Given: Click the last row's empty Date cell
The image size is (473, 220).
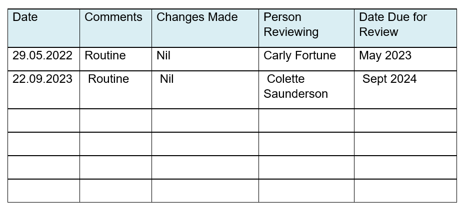Looking at the screenshot, I should [43, 191].
